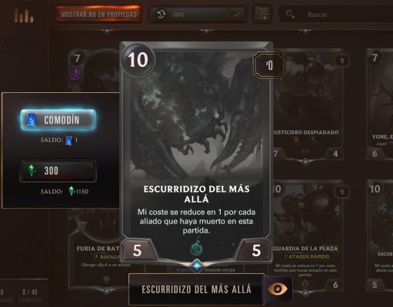Click the checkmark in the Todas selector
The image size is (393, 307).
coord(235,14)
